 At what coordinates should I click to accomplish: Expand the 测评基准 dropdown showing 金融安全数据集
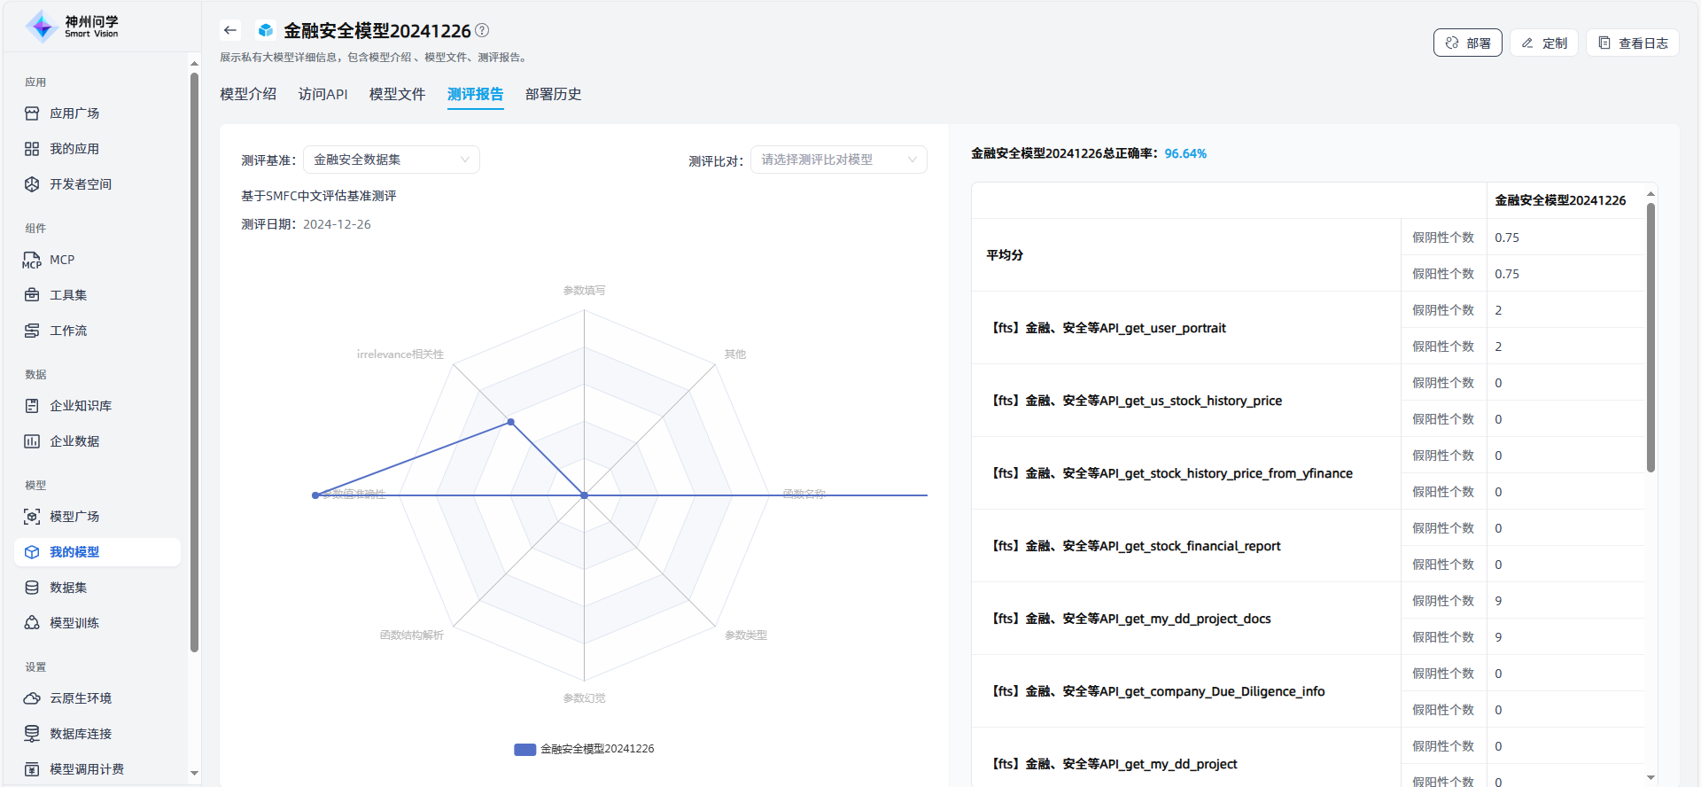(x=391, y=160)
